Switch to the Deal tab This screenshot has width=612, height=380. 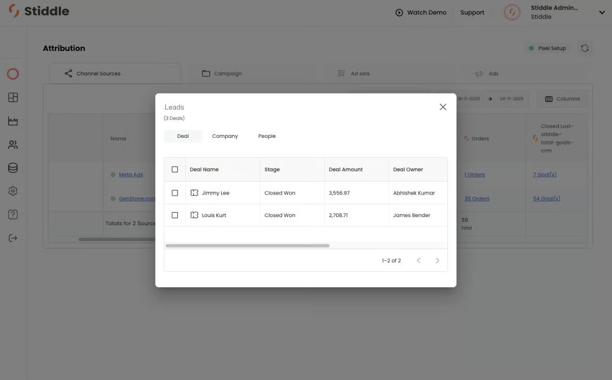(183, 136)
